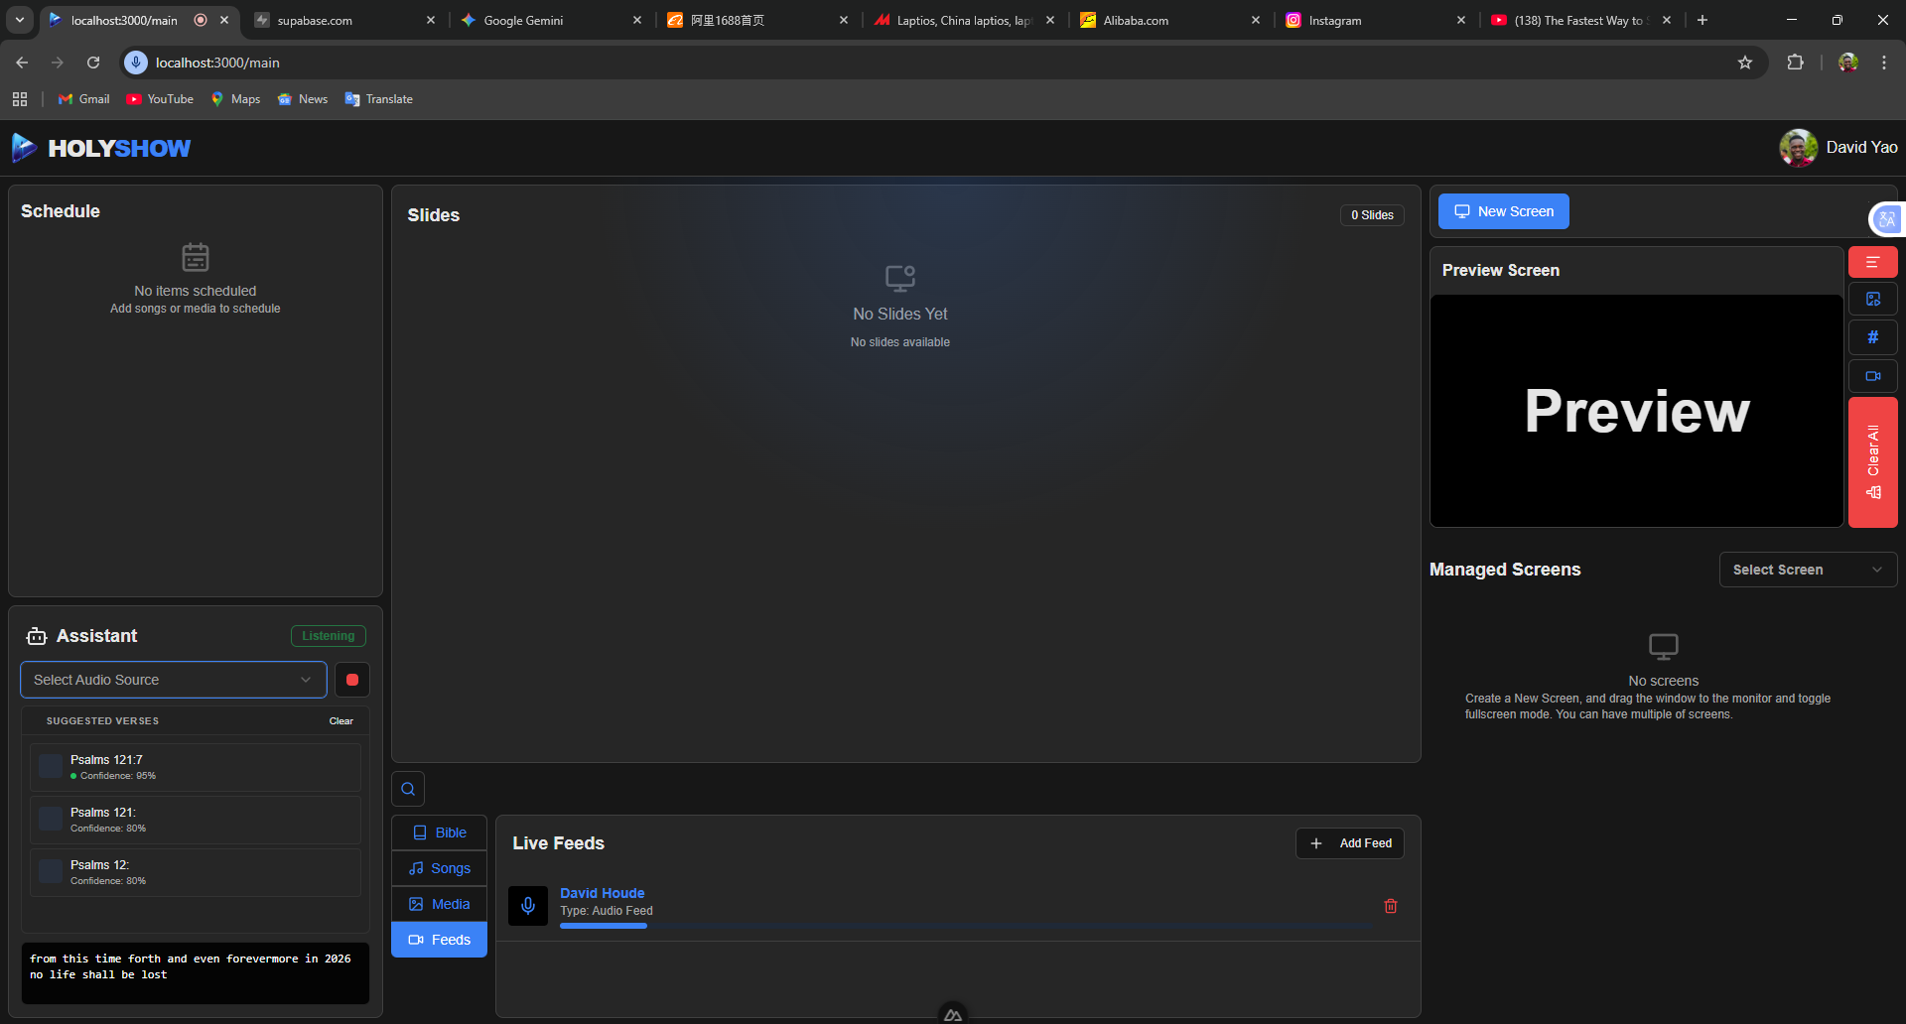This screenshot has width=1906, height=1024.
Task: Click the David Houde feed audio level bar
Action: 965,926
